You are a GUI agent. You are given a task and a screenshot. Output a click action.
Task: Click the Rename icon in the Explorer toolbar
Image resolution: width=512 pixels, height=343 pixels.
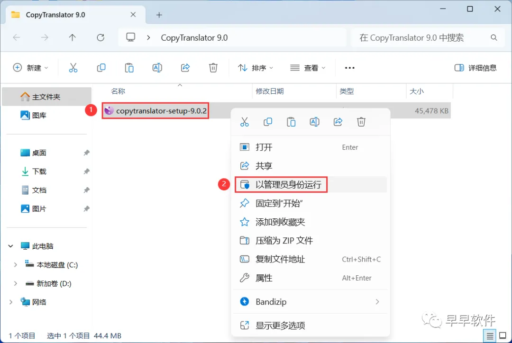157,68
